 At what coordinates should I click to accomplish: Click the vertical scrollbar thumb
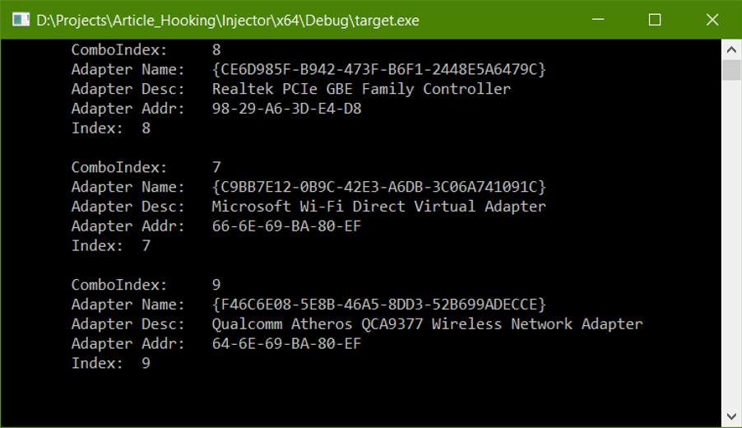tap(731, 69)
